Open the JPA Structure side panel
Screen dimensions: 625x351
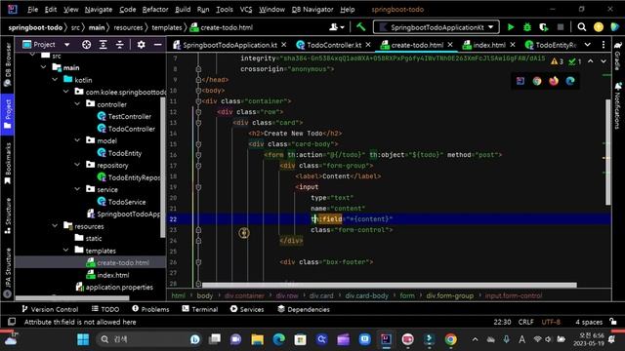click(x=7, y=273)
